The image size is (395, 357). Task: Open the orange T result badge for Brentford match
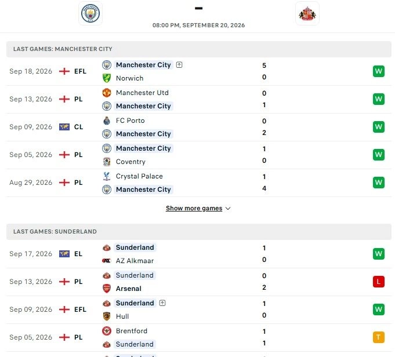click(x=379, y=337)
